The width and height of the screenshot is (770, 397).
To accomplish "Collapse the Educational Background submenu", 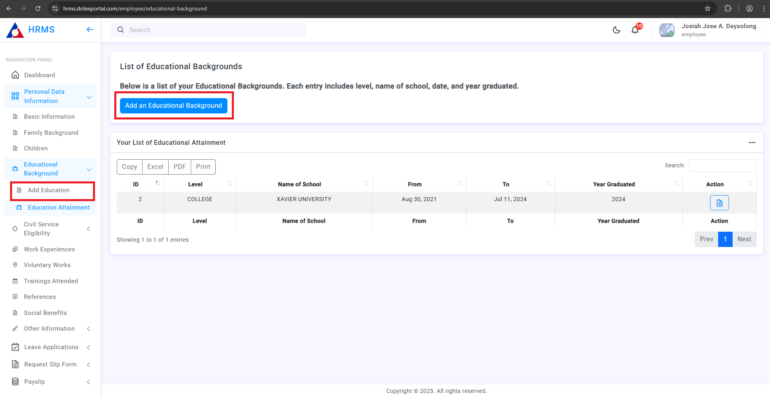I will coord(89,169).
